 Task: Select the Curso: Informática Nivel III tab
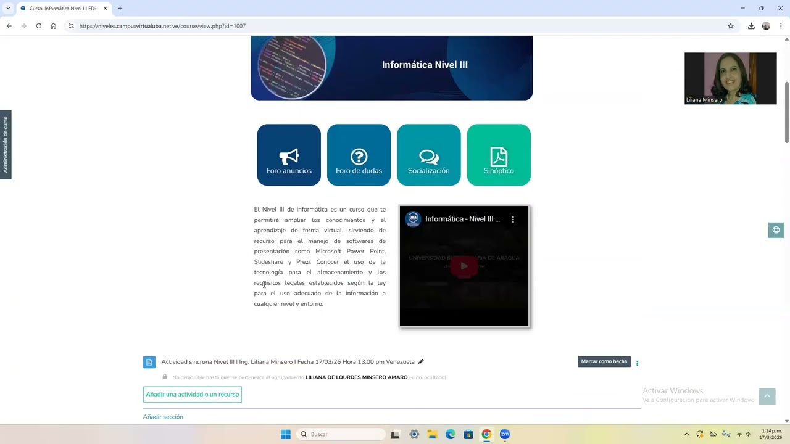pos(63,9)
